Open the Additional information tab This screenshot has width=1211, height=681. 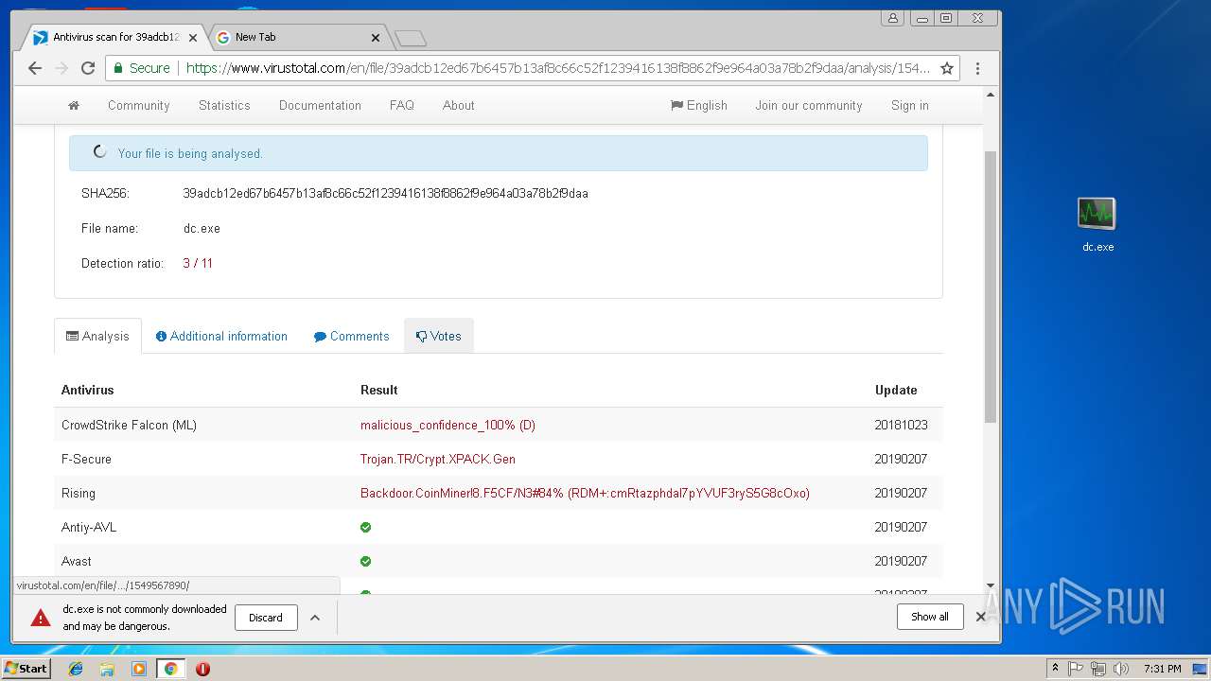(x=221, y=336)
